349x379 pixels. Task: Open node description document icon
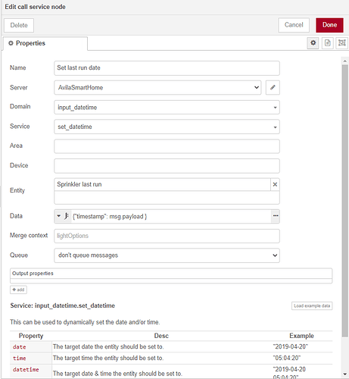(328, 43)
